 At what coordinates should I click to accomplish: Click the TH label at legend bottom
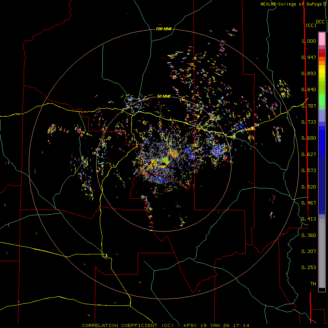click(313, 284)
